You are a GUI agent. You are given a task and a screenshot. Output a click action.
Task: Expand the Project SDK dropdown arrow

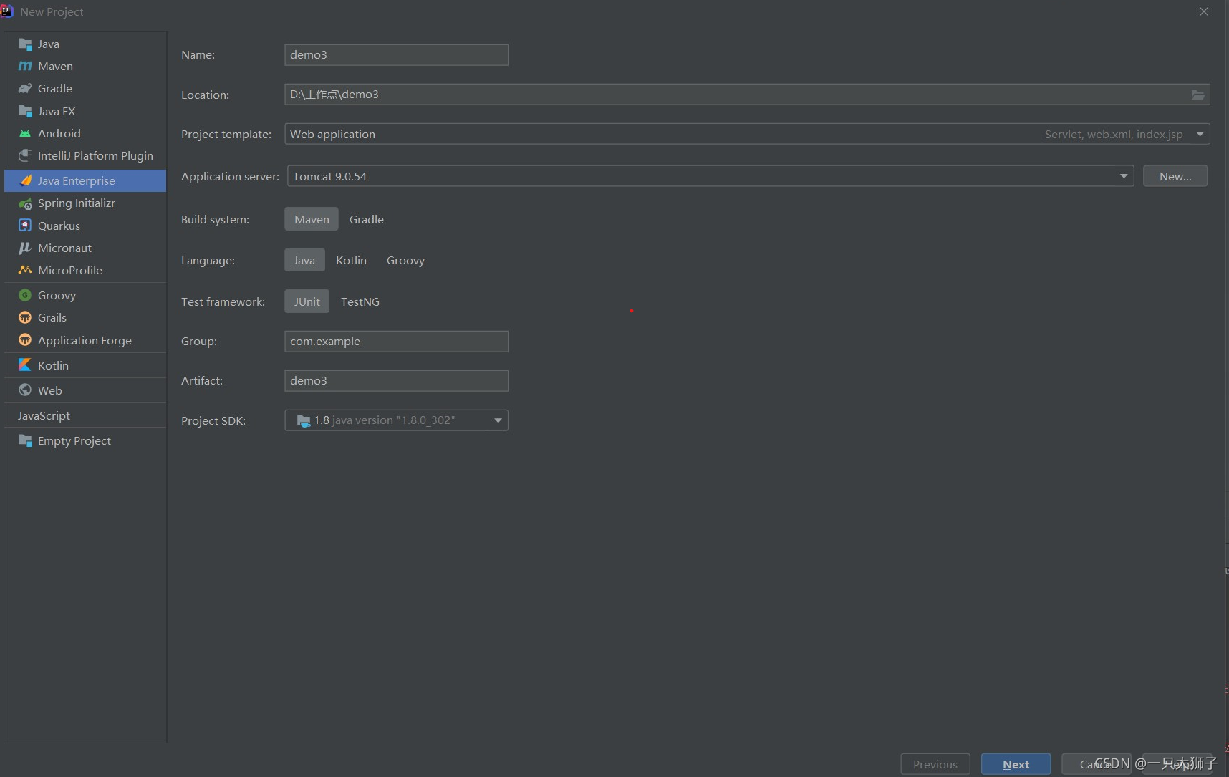498,420
